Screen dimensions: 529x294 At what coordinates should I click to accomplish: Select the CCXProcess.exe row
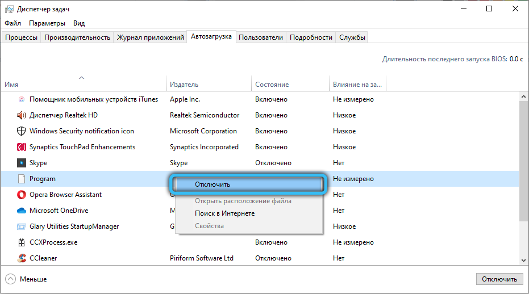tap(53, 242)
